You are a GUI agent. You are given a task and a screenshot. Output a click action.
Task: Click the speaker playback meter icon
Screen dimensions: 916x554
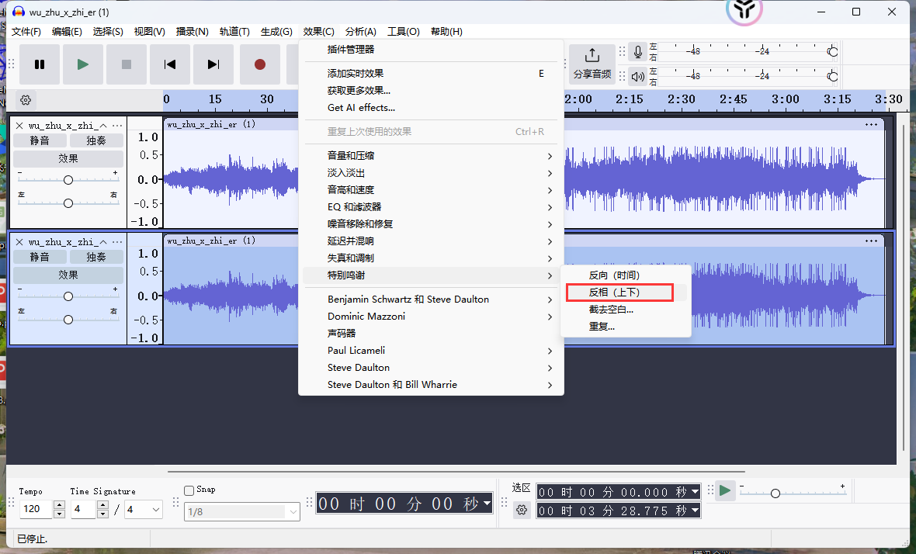click(x=638, y=76)
